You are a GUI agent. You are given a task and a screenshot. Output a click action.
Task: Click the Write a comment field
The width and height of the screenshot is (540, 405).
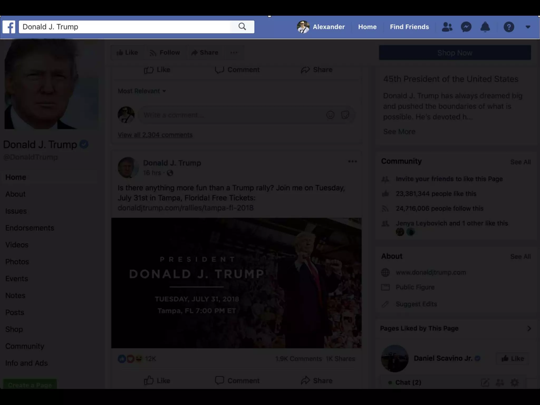pos(232,115)
